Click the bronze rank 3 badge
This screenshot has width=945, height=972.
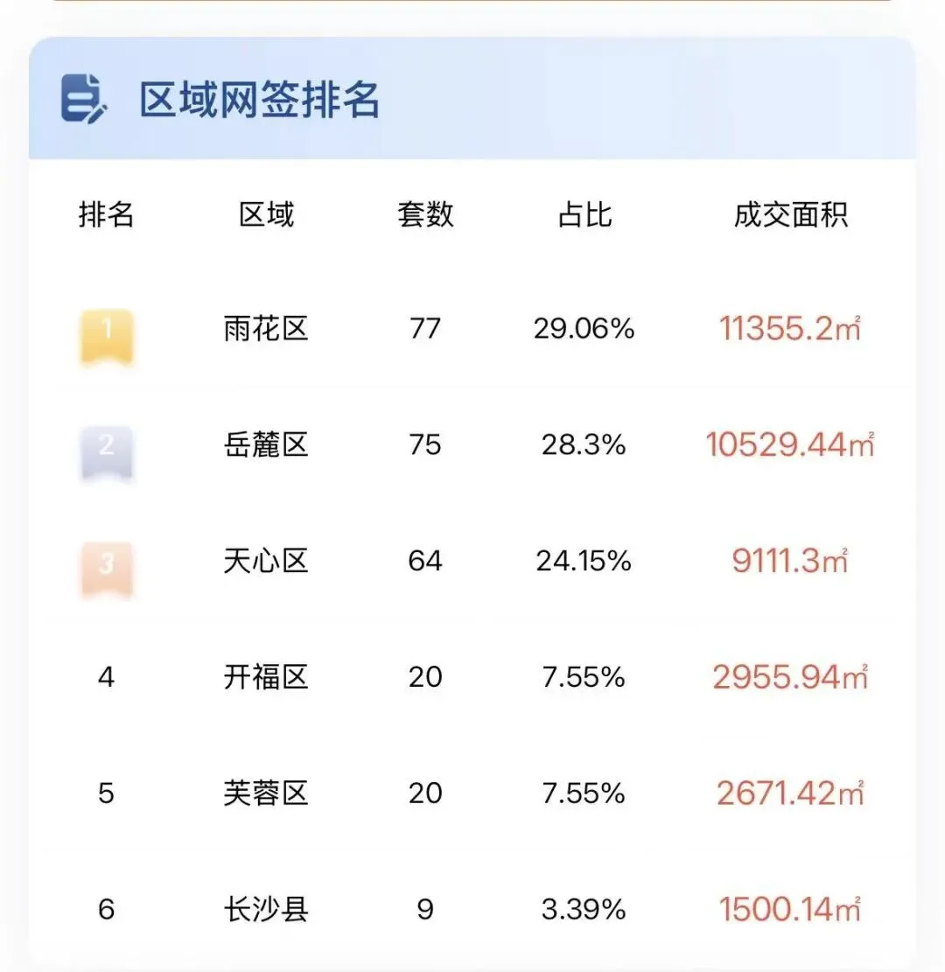(x=107, y=570)
